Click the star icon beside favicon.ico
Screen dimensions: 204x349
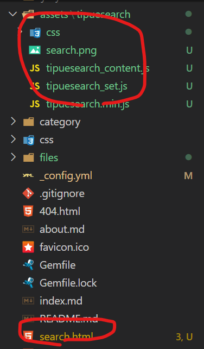pyautogui.click(x=28, y=247)
